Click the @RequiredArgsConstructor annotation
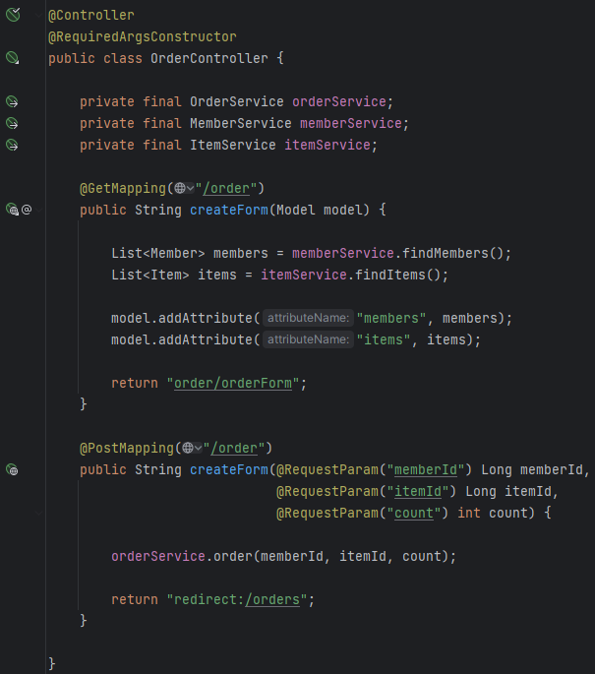 click(143, 36)
